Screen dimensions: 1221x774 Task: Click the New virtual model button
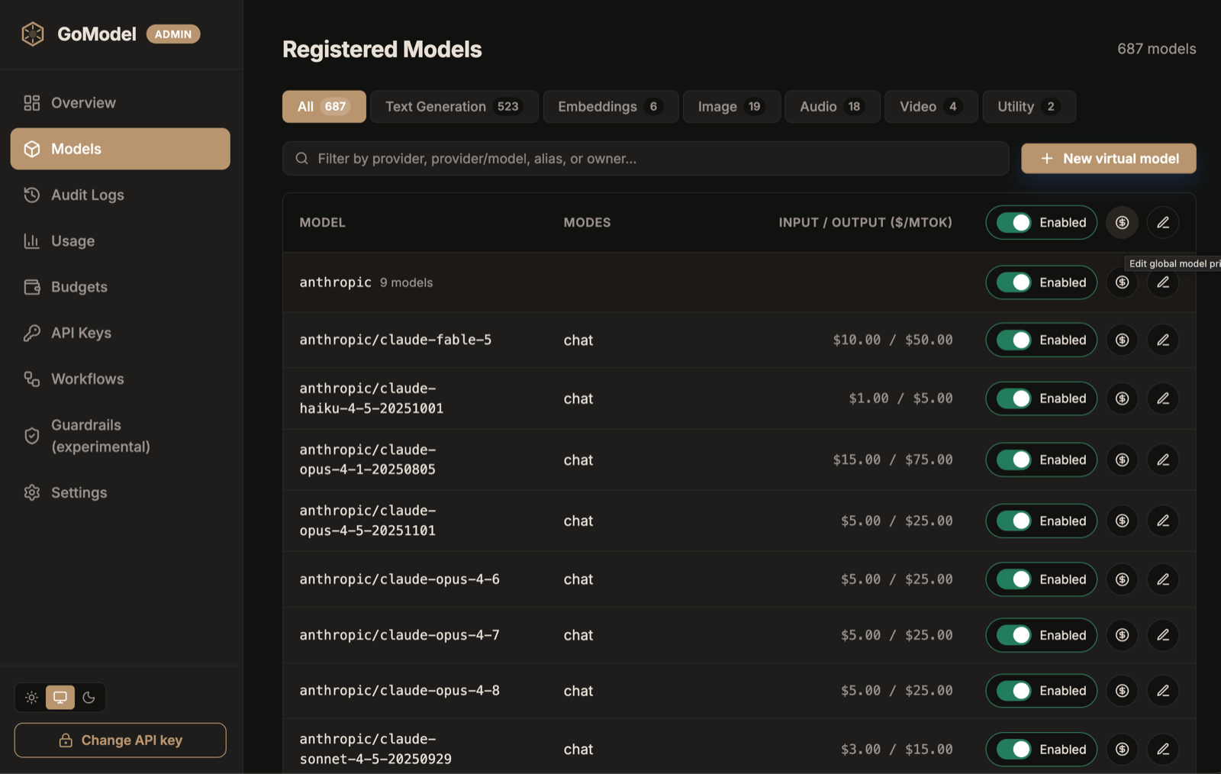click(x=1108, y=159)
